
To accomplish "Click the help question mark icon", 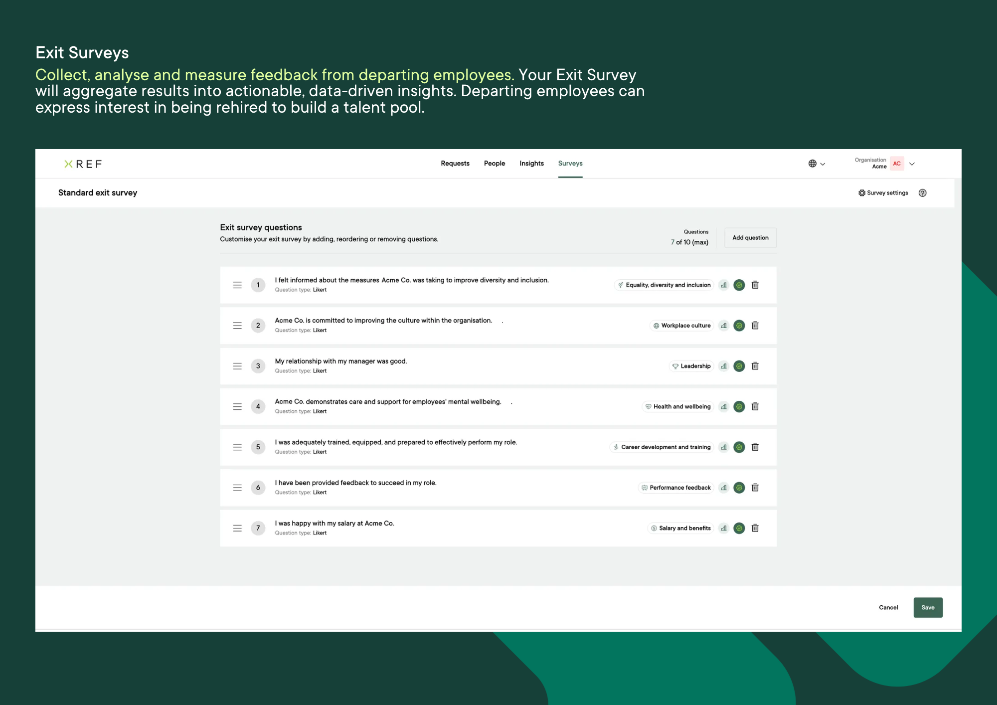I will coord(922,193).
